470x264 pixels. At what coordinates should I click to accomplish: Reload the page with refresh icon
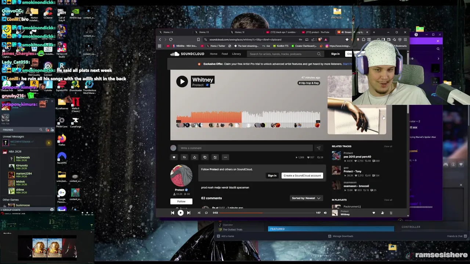tap(171, 40)
